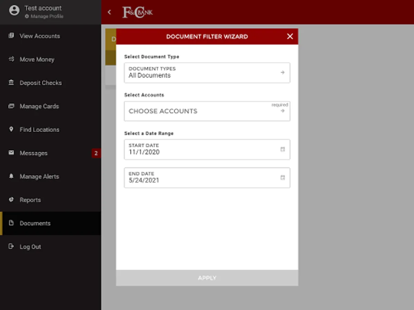Close the Document Filter Wizard
Image resolution: width=414 pixels, height=310 pixels.
pos(290,36)
